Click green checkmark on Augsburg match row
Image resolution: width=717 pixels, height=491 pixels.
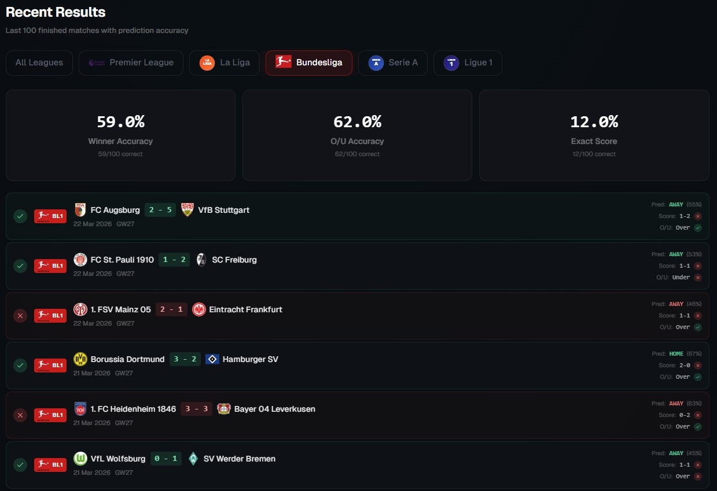click(x=20, y=216)
